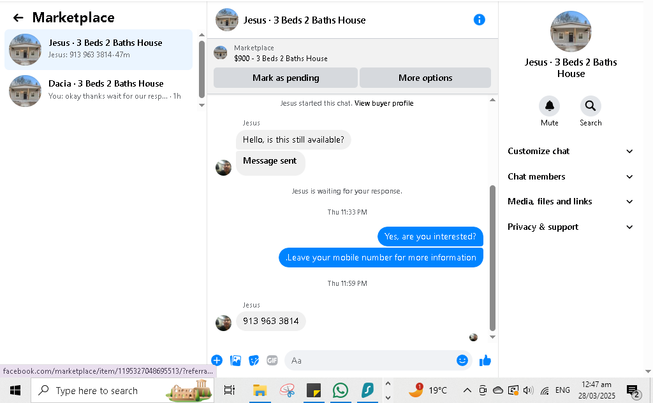Show hidden system tray icons
This screenshot has width=653, height=403.
467,390
